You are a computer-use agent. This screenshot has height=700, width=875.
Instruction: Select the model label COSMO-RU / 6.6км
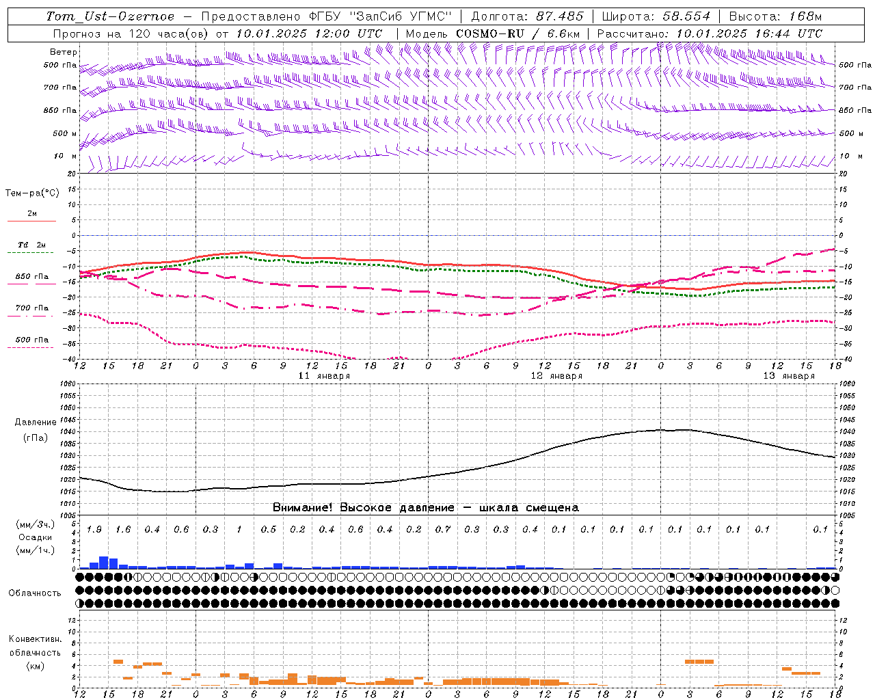(518, 33)
